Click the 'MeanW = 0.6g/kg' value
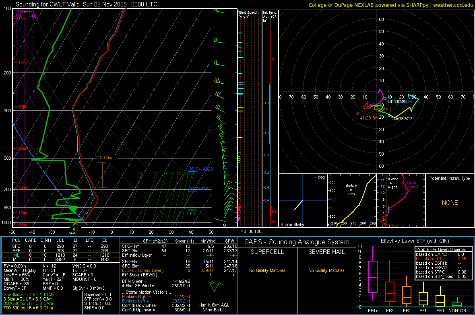Image resolution: width=475 pixels, height=315 pixels. pos(20,270)
